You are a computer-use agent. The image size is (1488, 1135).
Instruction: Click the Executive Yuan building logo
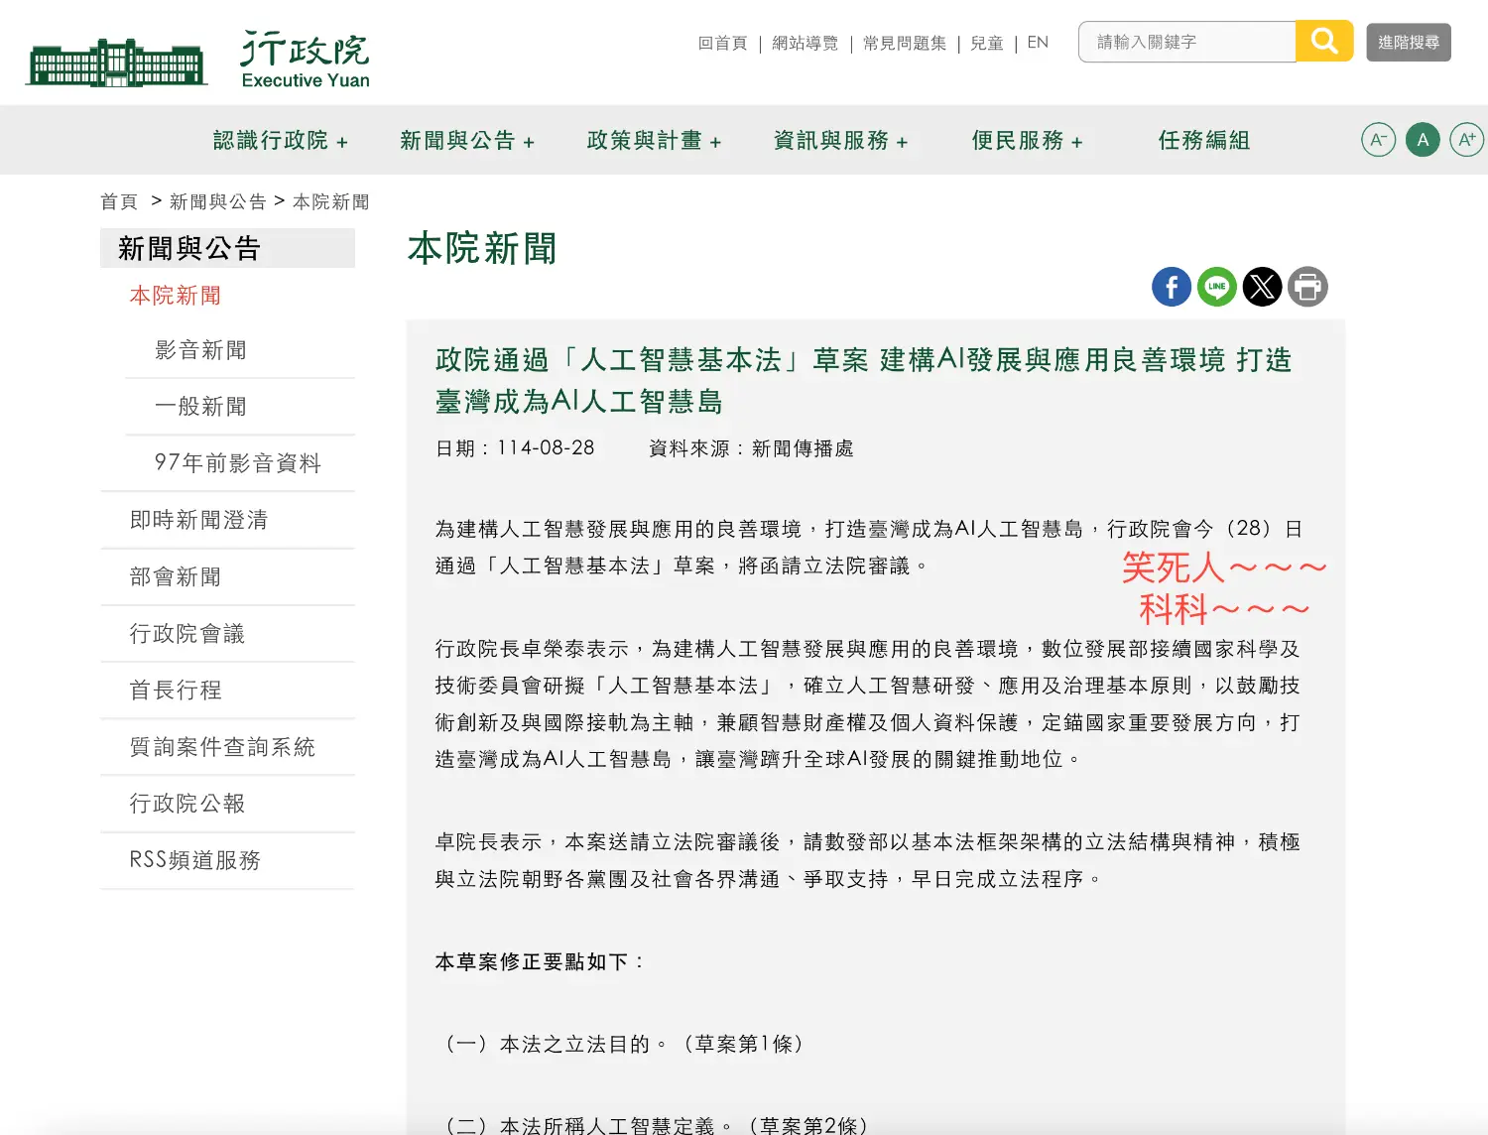pos(117,62)
